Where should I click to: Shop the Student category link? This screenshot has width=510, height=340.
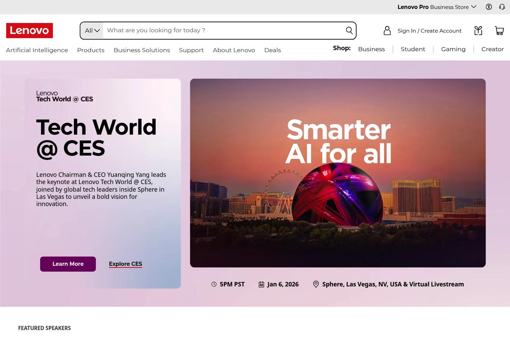pyautogui.click(x=413, y=49)
